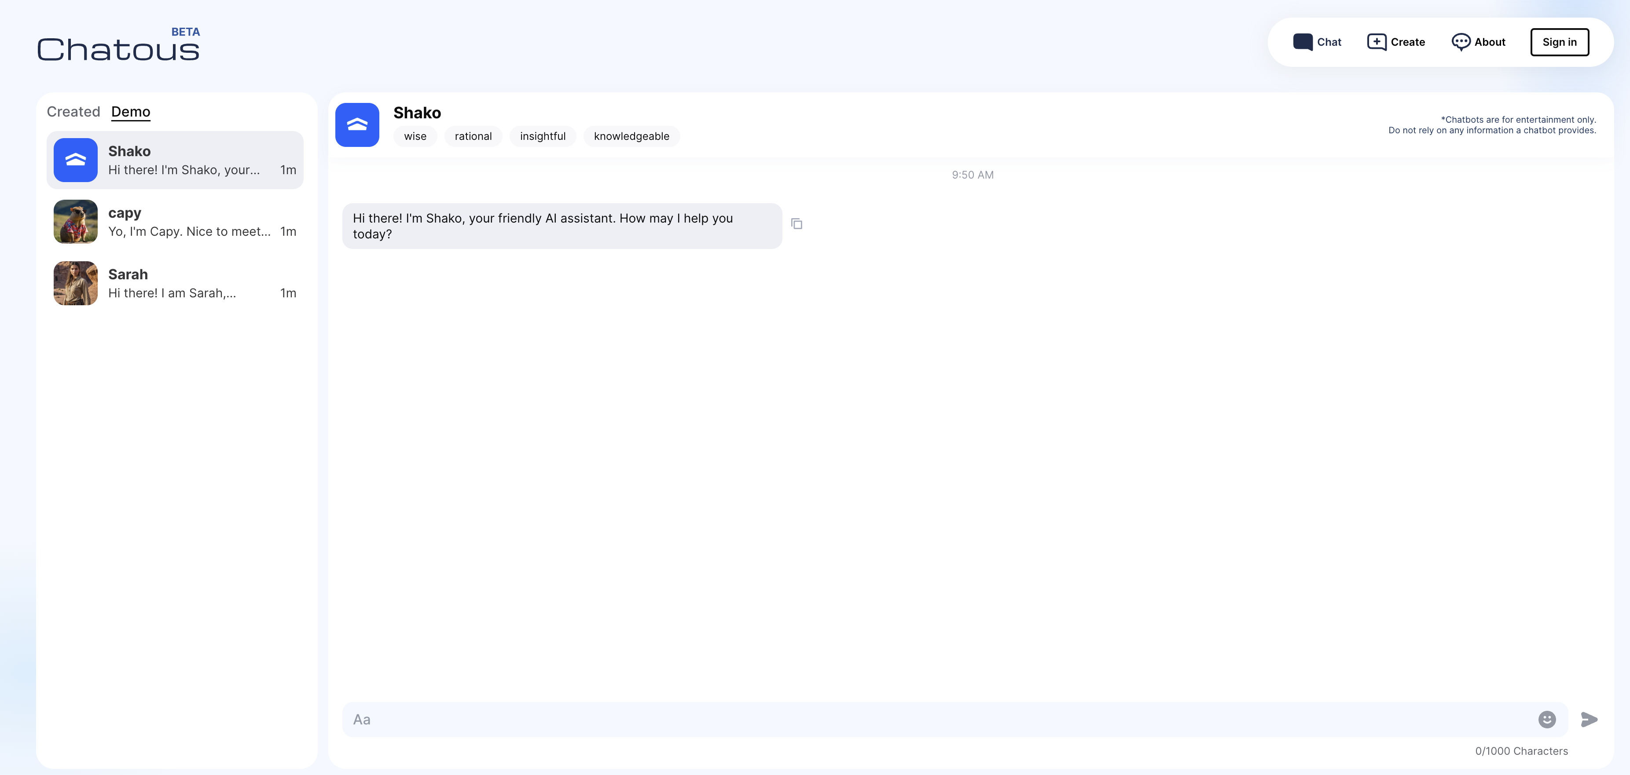Click the 'rational' trait tag
Screen dimensions: 1630x775
click(473, 136)
